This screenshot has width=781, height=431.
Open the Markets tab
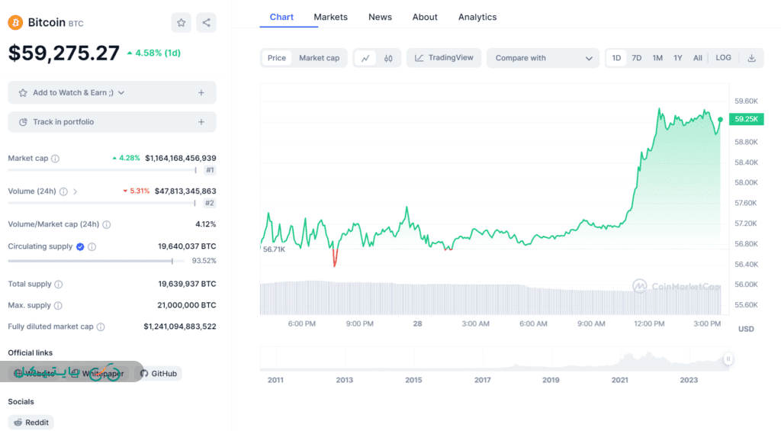click(x=330, y=17)
